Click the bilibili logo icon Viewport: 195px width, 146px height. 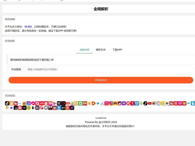point(20,103)
